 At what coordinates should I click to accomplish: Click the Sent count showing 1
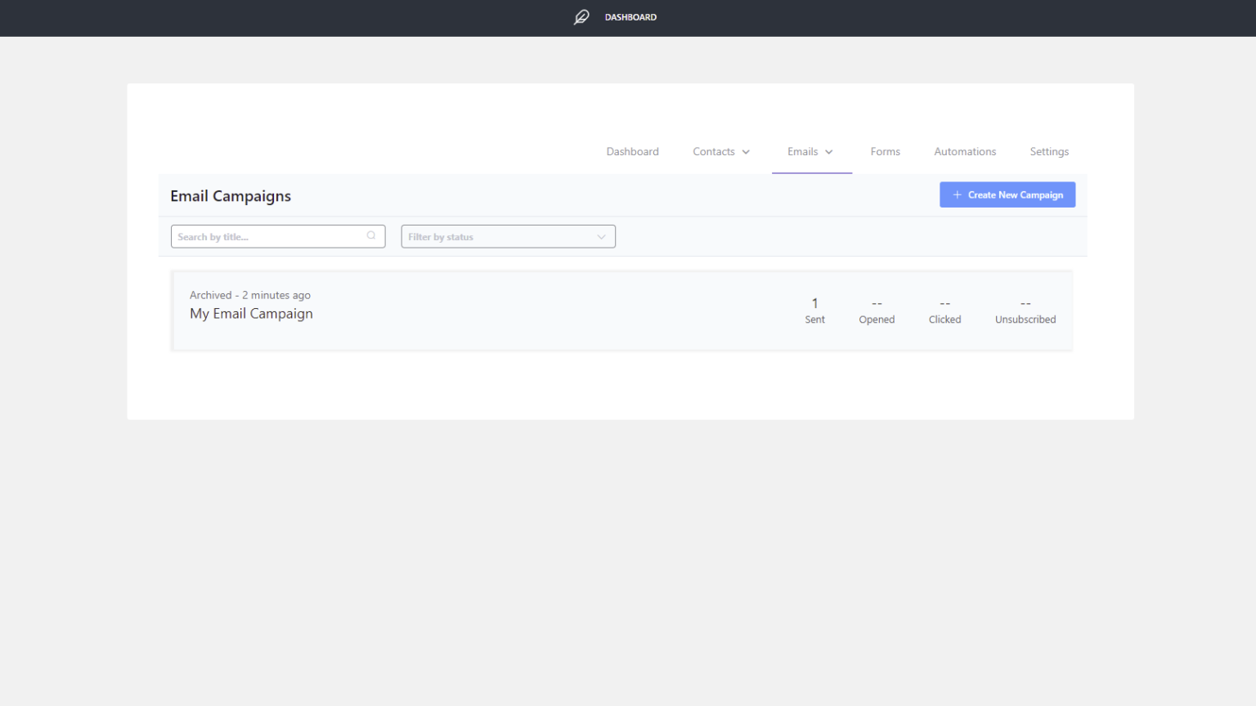coord(814,309)
